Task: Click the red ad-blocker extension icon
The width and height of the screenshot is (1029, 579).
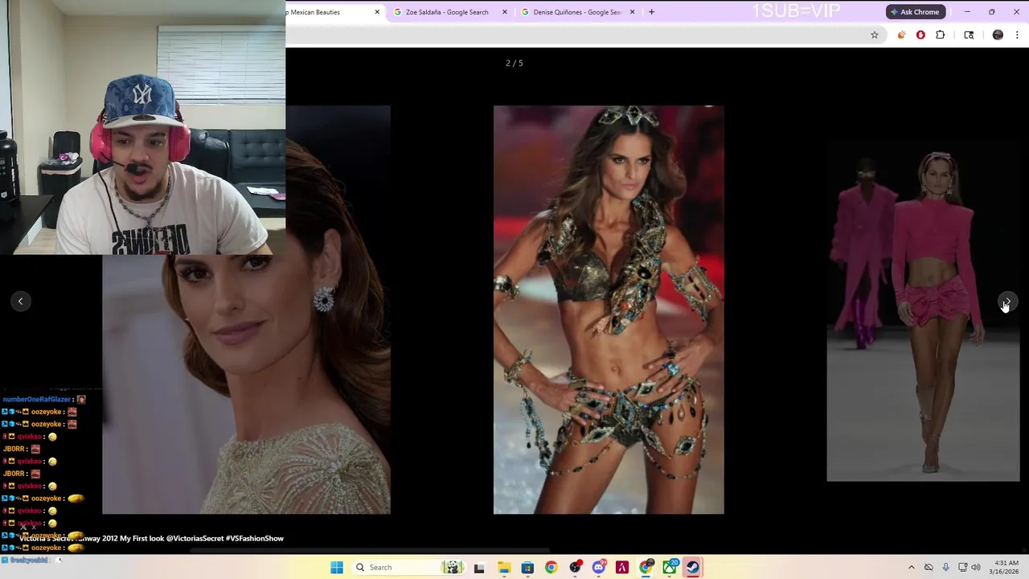Action: click(x=920, y=35)
